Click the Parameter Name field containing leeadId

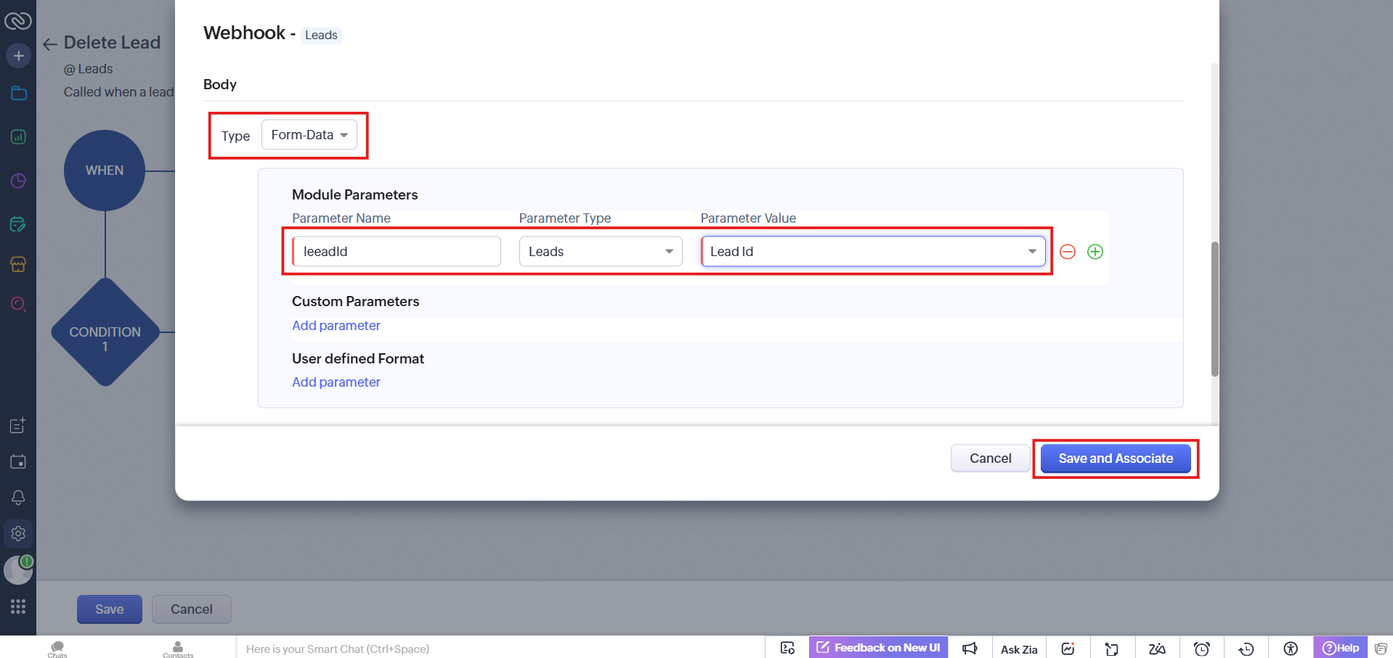coord(397,252)
